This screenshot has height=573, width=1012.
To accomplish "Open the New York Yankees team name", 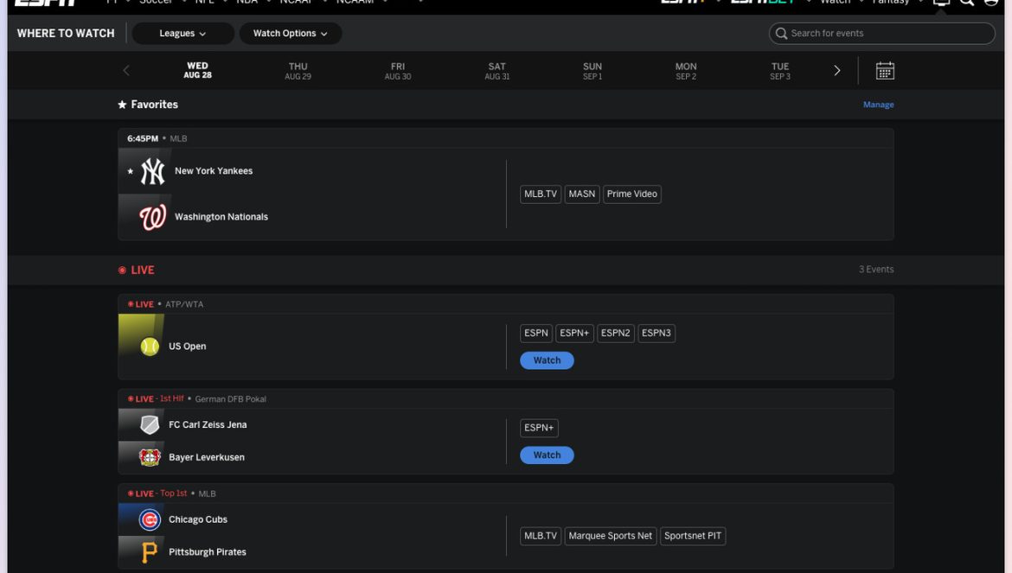I will [x=214, y=171].
